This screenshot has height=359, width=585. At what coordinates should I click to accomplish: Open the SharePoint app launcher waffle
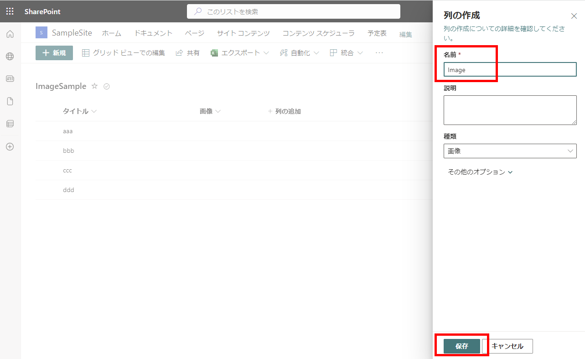(x=10, y=11)
